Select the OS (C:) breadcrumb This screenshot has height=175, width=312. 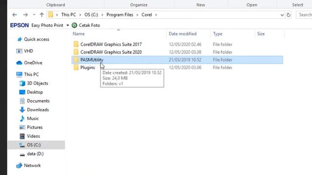(x=91, y=15)
